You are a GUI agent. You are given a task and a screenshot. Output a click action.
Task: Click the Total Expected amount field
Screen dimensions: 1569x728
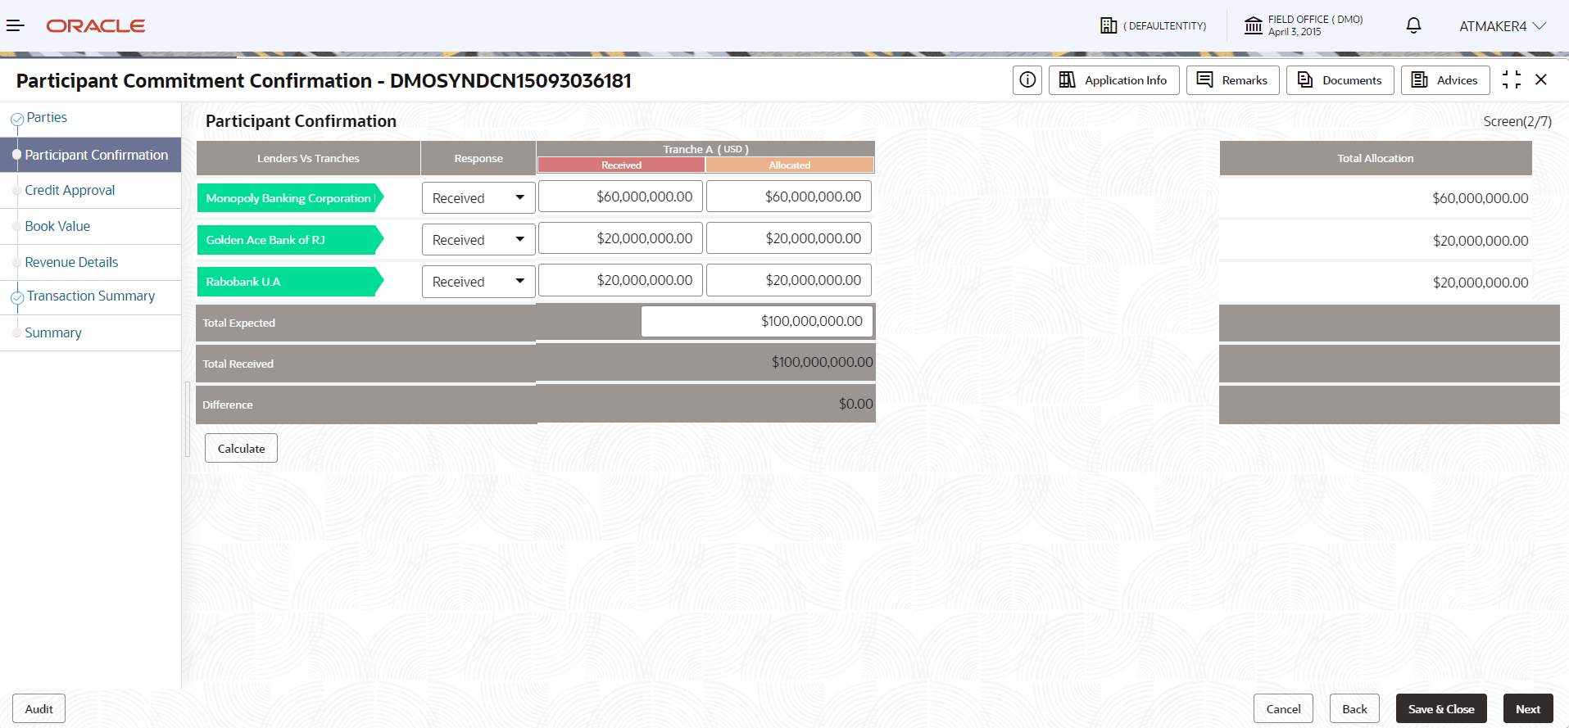click(757, 321)
